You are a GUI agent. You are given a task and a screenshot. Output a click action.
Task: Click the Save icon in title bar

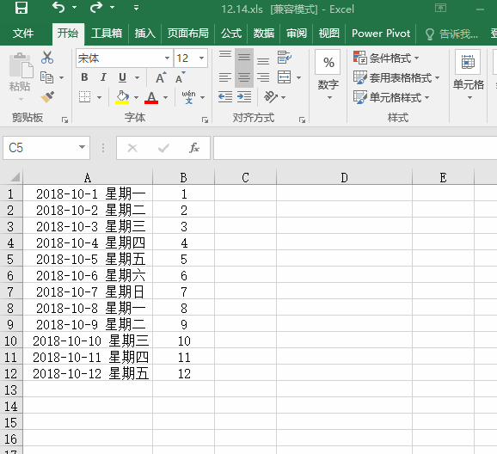pyautogui.click(x=21, y=8)
